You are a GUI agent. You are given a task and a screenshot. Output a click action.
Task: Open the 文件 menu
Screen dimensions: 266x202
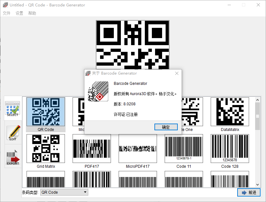click(x=7, y=13)
